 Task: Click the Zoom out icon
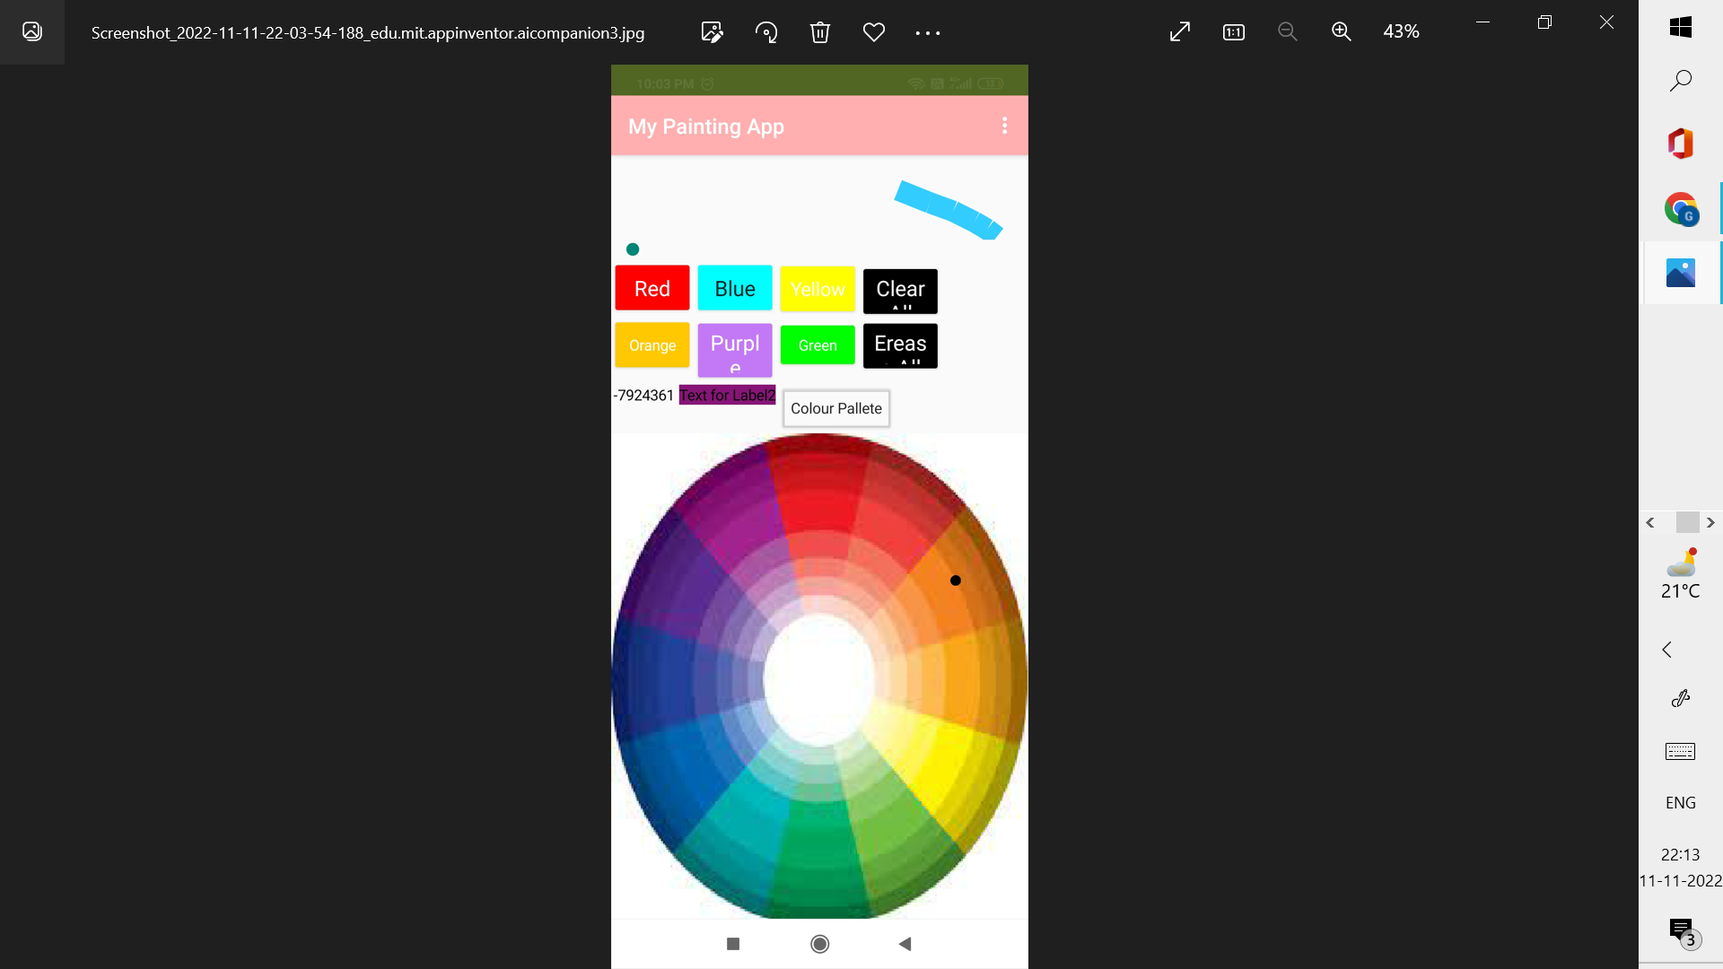1287,31
